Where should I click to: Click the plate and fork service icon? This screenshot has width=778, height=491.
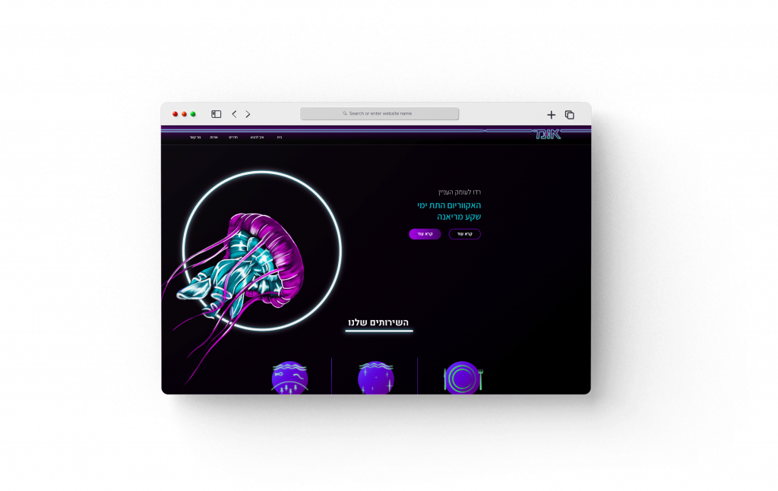coord(463,378)
